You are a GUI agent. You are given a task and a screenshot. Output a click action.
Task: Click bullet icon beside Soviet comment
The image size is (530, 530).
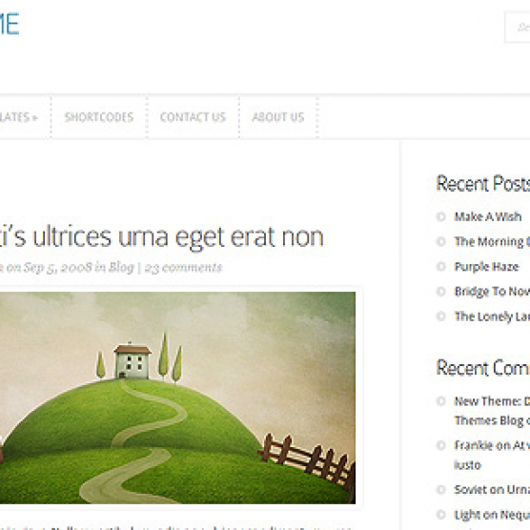tap(441, 489)
